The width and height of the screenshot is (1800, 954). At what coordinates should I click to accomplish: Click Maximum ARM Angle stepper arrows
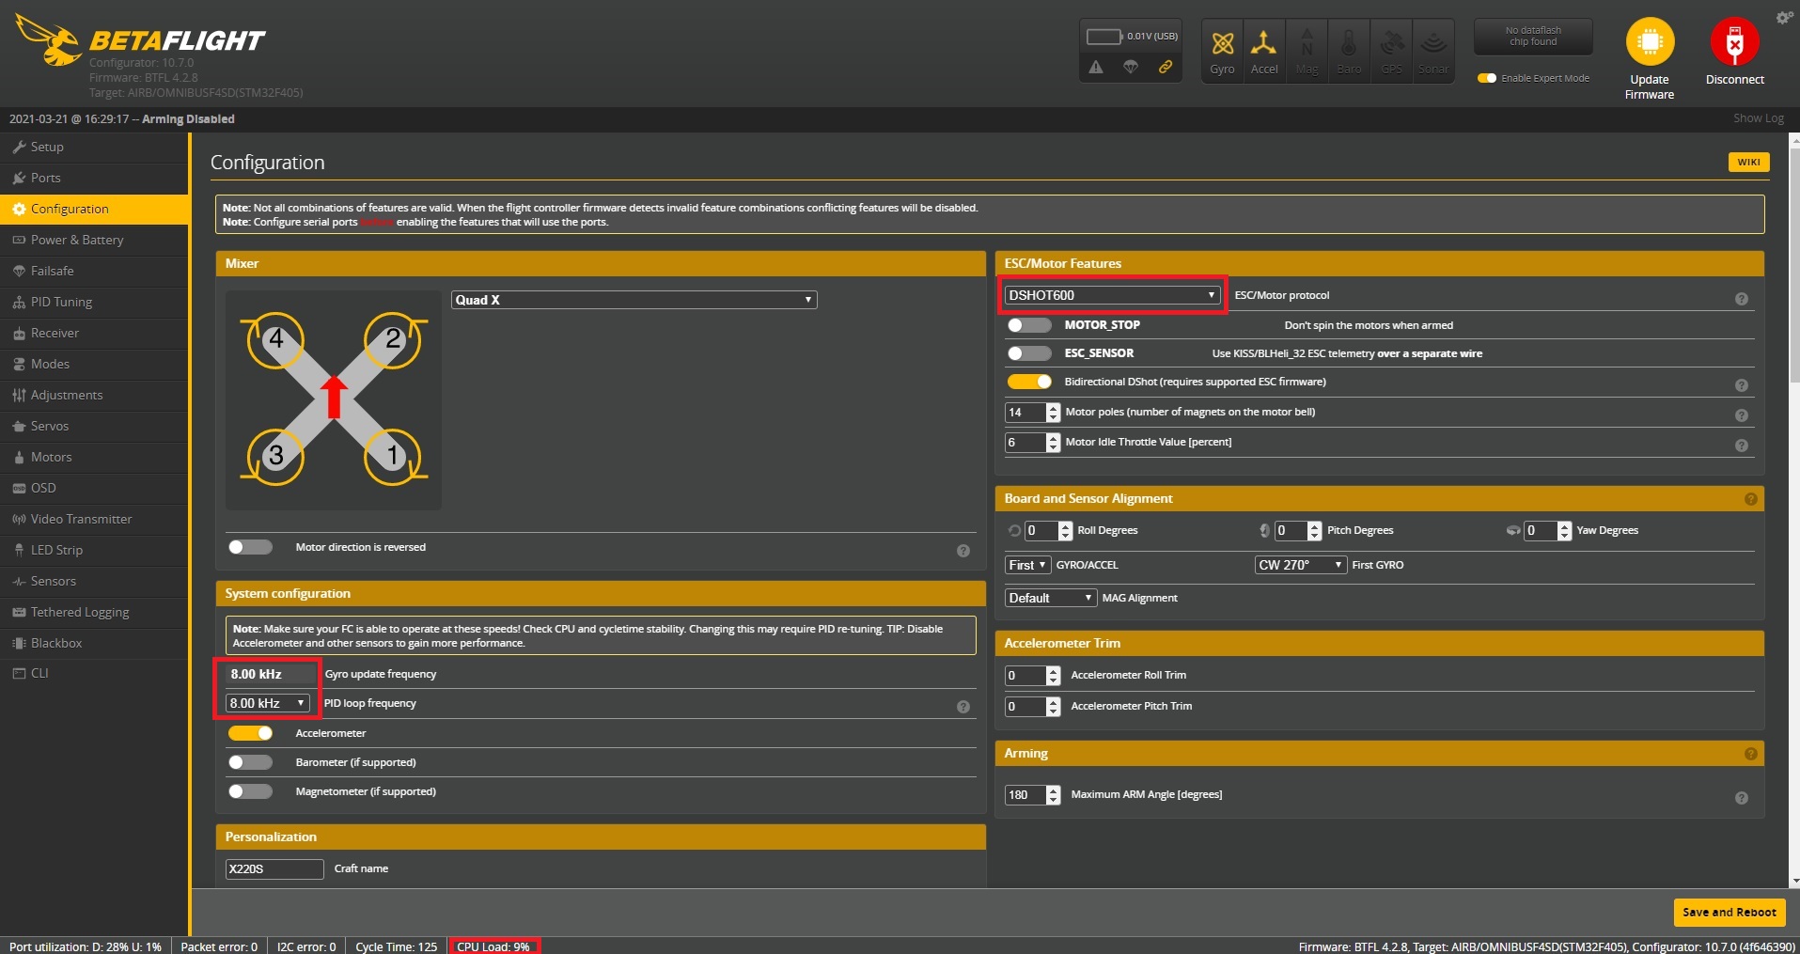tap(1053, 795)
